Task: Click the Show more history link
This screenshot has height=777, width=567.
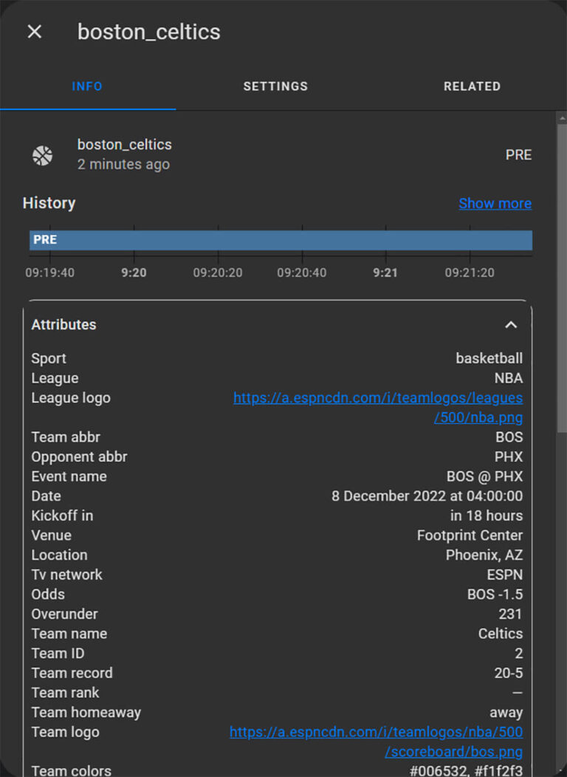Action: (x=495, y=203)
